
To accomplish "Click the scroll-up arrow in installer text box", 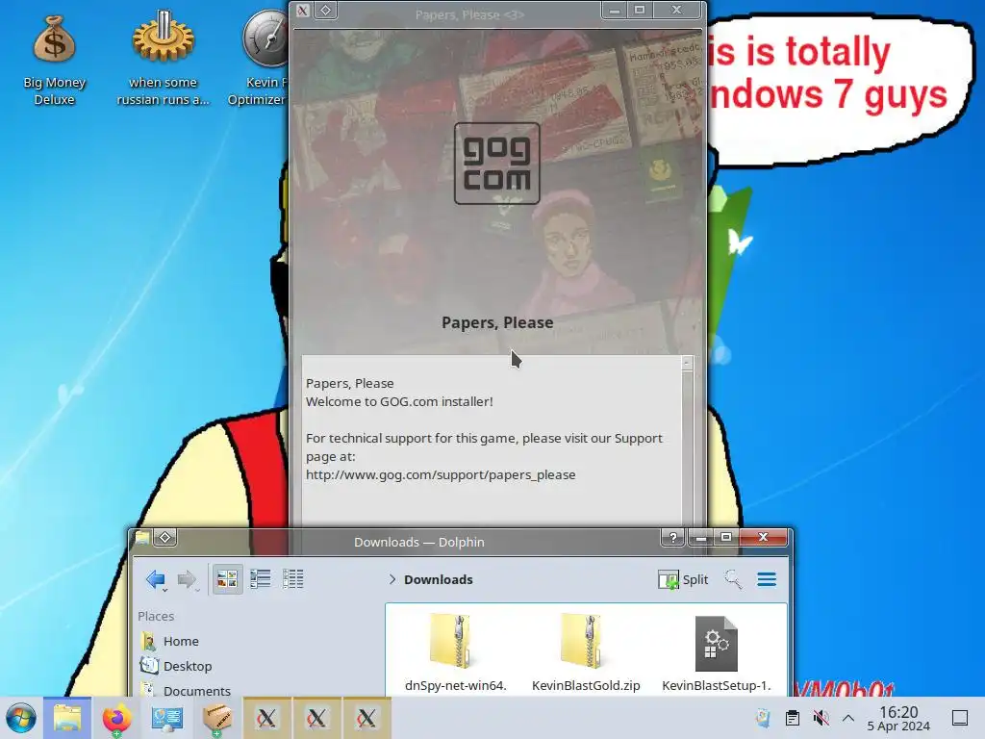I will [x=687, y=363].
